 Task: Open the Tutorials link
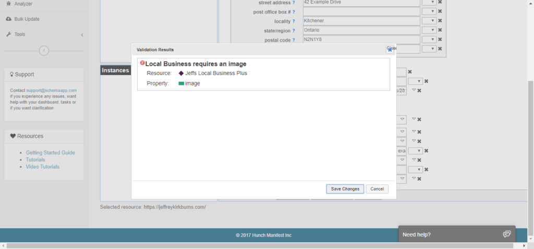35,159
